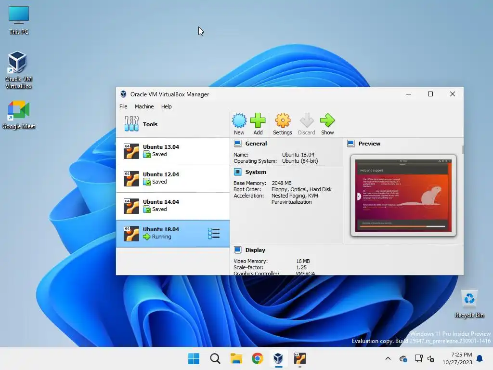Click the Display section heading
The image size is (493, 370).
pyautogui.click(x=255, y=250)
